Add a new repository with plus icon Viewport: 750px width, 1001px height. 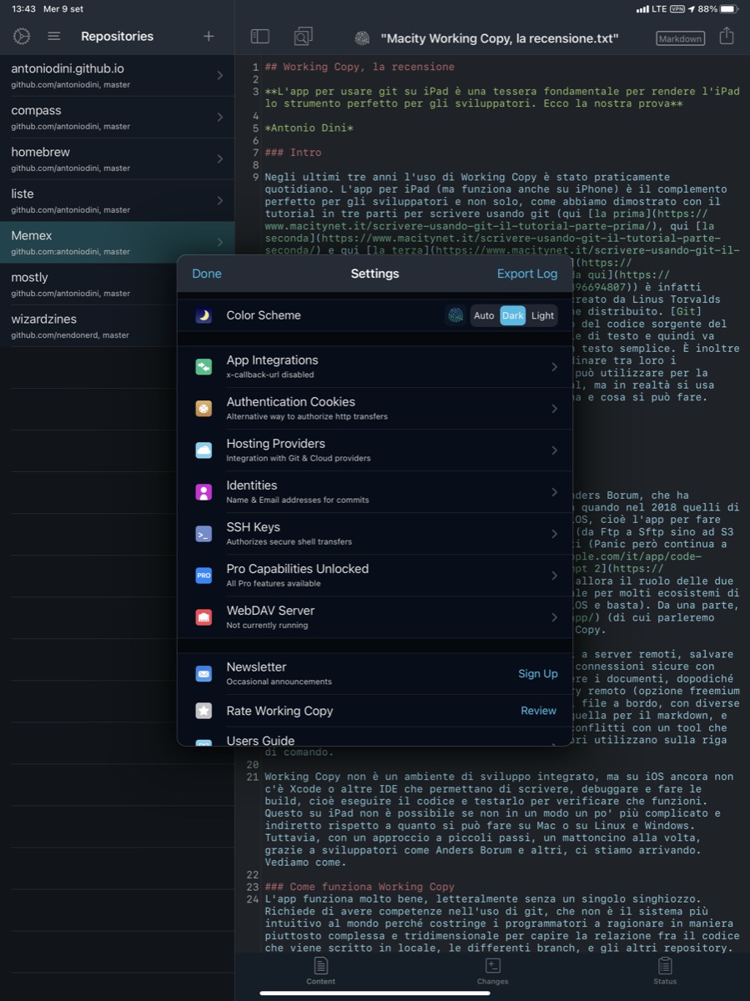tap(209, 36)
